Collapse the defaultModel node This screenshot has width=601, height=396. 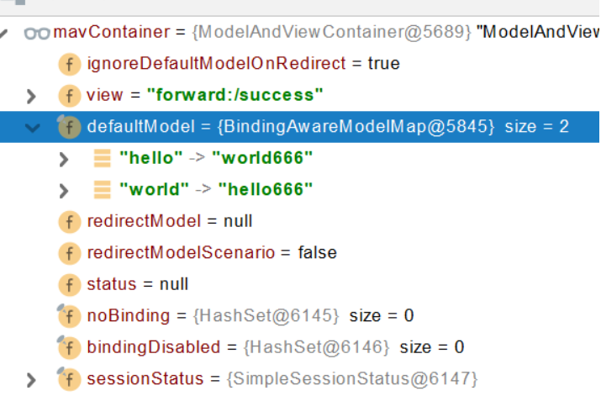pyautogui.click(x=33, y=128)
